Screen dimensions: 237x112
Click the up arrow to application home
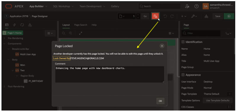tap(6, 16)
